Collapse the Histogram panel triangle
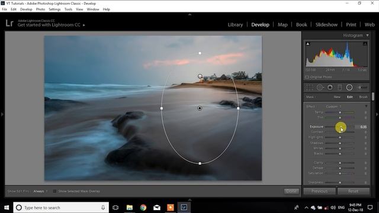The image size is (379, 213). pyautogui.click(x=367, y=35)
